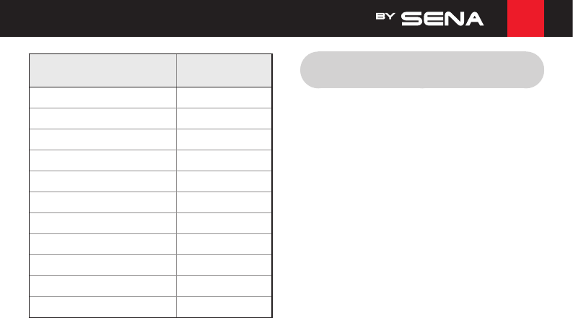The height and width of the screenshot is (318, 573).
Task: Click tenth body row's left cell
Action: tap(102, 286)
